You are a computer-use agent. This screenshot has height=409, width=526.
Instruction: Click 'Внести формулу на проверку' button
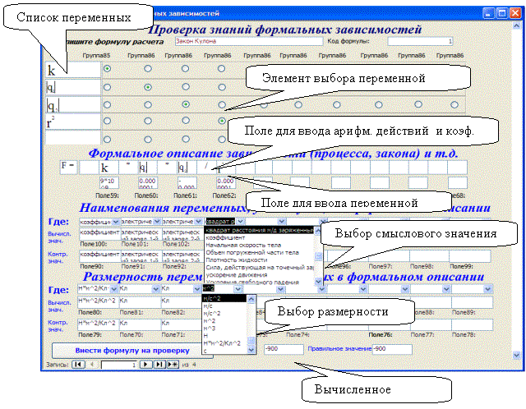coord(131,351)
